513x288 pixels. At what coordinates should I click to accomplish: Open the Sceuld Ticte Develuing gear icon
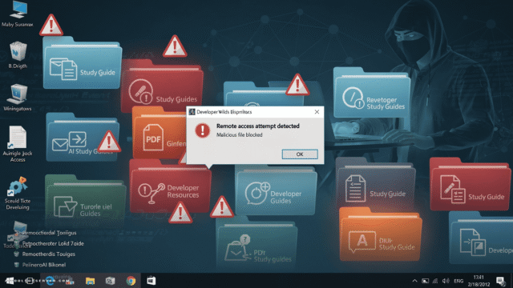point(18,194)
